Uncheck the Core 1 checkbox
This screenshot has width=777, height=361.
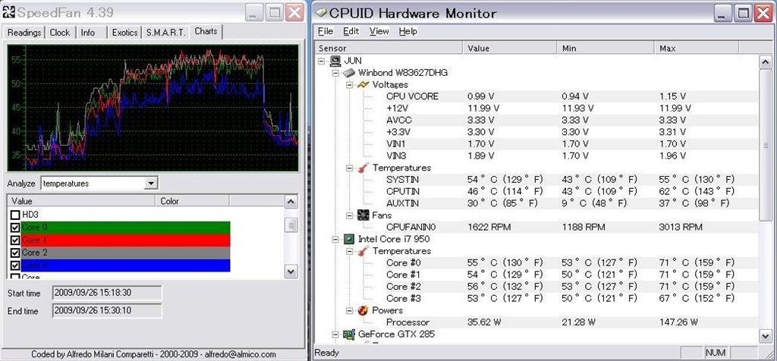coord(15,240)
